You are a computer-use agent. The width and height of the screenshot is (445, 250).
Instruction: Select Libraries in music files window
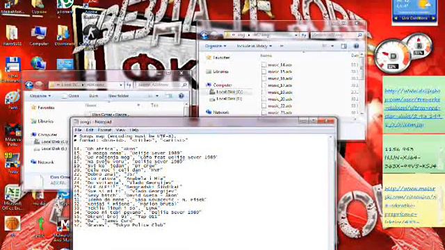218,72
